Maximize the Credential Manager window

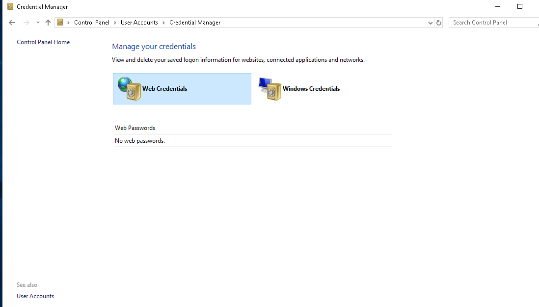[x=520, y=6]
